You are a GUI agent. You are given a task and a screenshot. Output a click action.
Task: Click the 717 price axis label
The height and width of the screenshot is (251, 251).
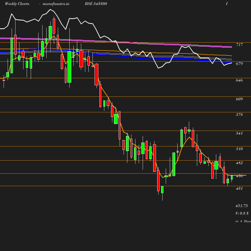239,45
